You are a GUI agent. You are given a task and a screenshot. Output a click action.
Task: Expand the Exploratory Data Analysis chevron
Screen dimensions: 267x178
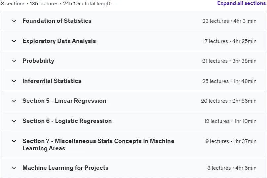14,41
